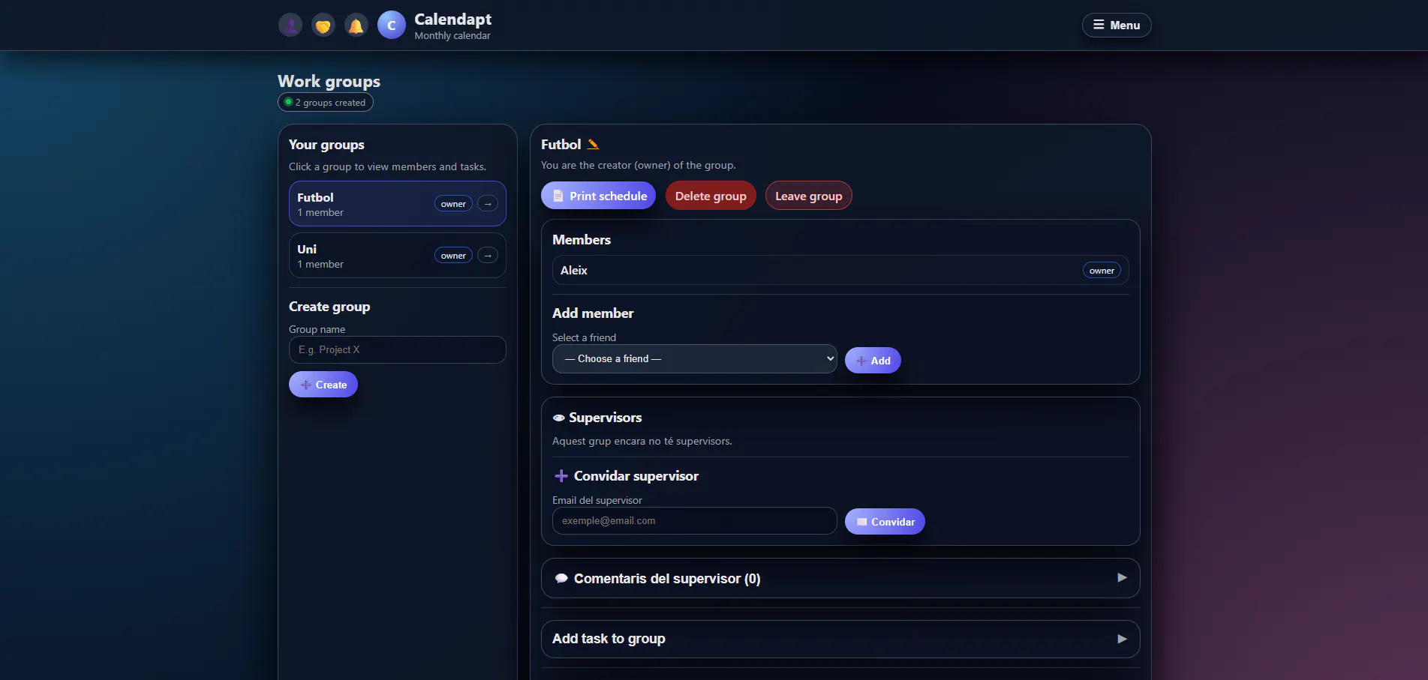The image size is (1428, 680).
Task: Click the owner badge on Futbol group
Action: [453, 204]
